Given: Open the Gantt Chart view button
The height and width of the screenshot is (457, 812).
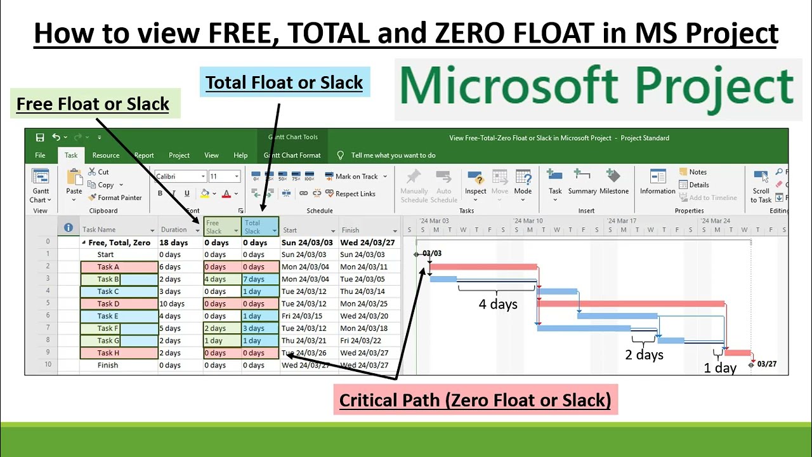Looking at the screenshot, I should pos(41,186).
